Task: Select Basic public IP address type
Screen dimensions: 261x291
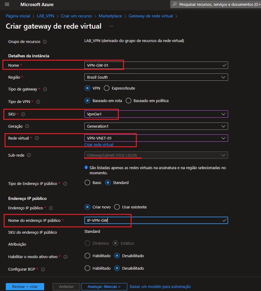Action: coord(87,183)
